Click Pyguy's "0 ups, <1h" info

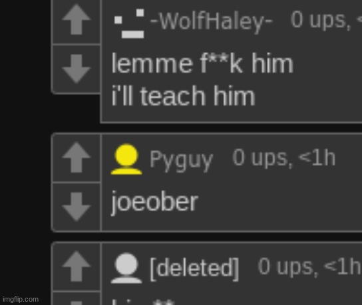pyautogui.click(x=283, y=157)
